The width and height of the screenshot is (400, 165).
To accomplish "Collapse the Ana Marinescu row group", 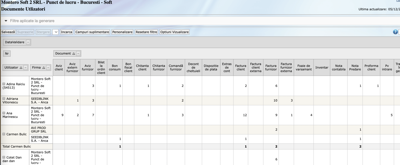I will point(4,113).
